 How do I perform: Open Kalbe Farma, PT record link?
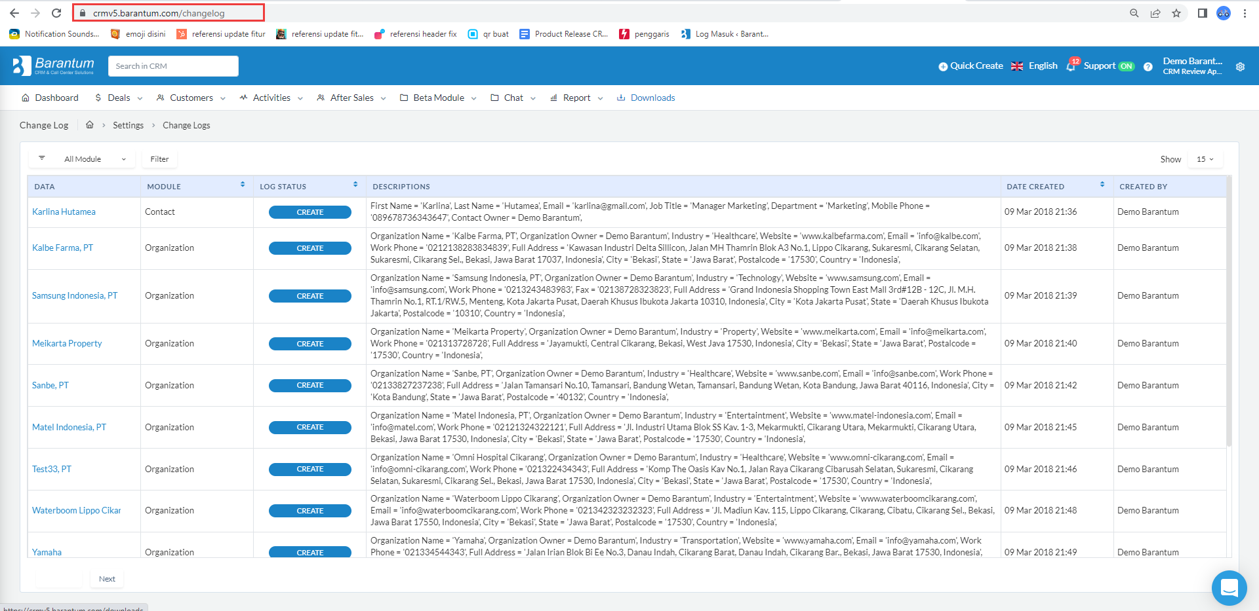(x=62, y=248)
